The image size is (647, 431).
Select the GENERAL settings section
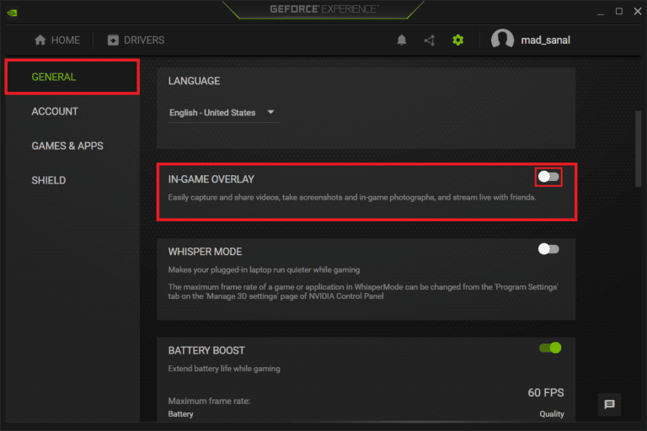tap(72, 77)
